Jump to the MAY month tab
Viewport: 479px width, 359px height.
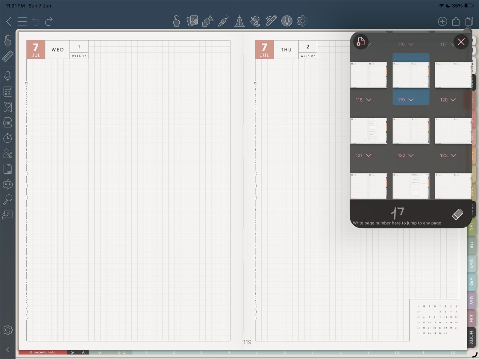(471, 300)
